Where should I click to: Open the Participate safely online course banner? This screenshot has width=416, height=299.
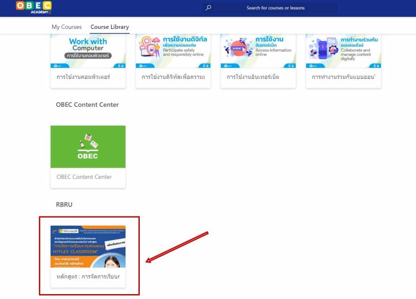173,50
